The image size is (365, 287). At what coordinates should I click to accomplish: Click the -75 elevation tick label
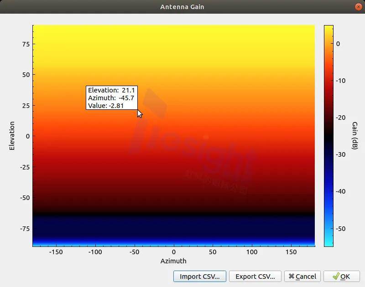[25, 229]
